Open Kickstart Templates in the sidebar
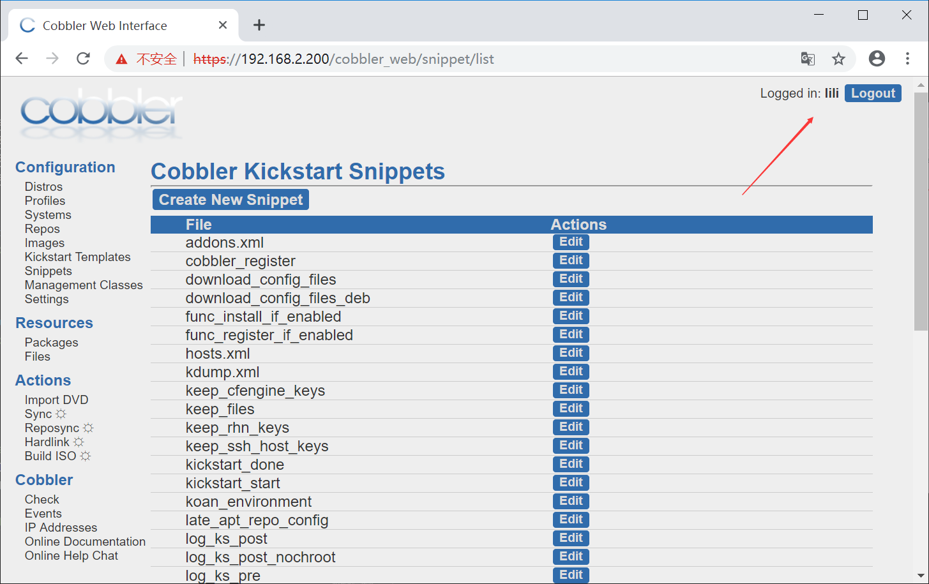Viewport: 929px width, 584px height. 78,257
